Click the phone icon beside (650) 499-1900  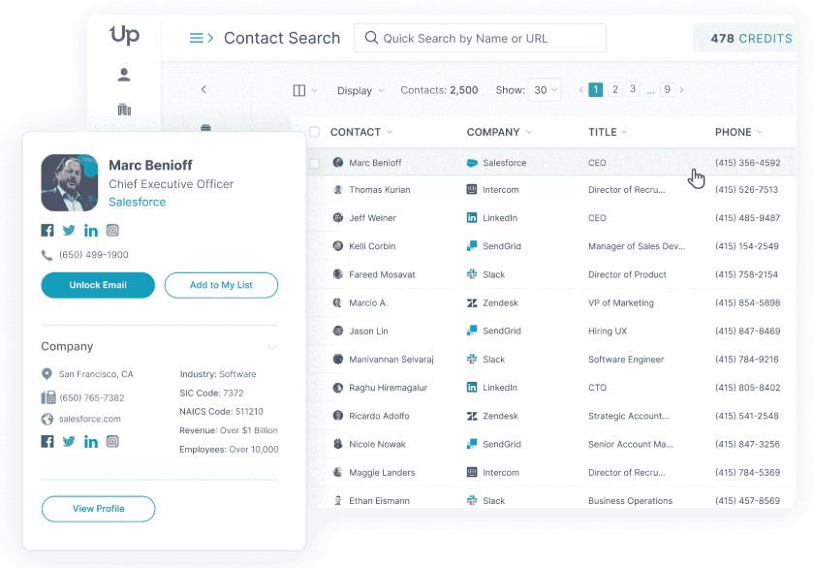[x=47, y=255]
